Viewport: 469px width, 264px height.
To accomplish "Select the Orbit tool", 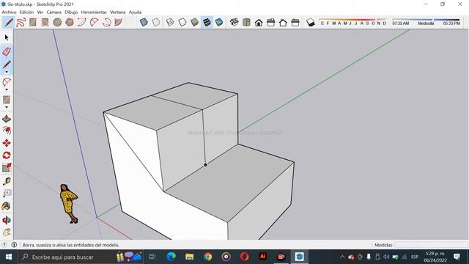I will (x=7, y=220).
